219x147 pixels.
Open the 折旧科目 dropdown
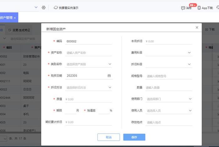pyautogui.click(x=169, y=64)
